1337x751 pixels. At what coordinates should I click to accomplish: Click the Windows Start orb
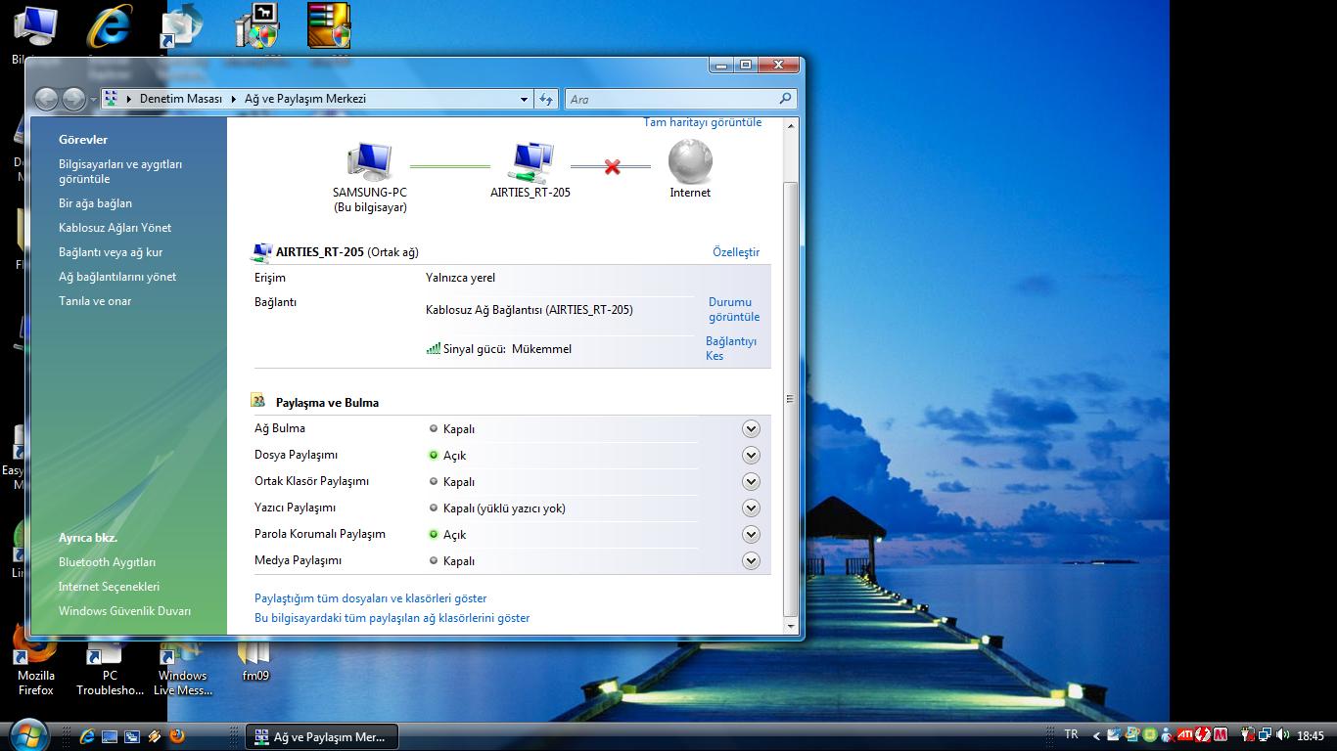point(28,734)
